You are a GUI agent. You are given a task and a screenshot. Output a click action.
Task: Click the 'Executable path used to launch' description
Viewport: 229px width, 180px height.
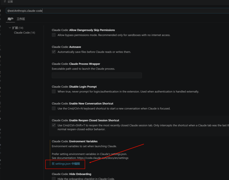[83, 69]
